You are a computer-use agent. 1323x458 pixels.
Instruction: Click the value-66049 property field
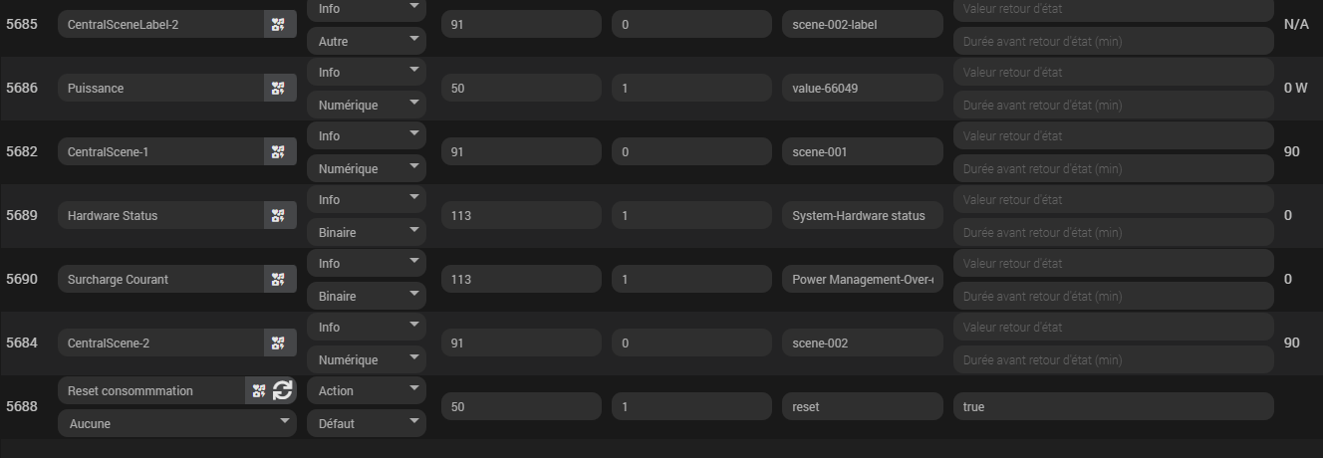pyautogui.click(x=862, y=88)
